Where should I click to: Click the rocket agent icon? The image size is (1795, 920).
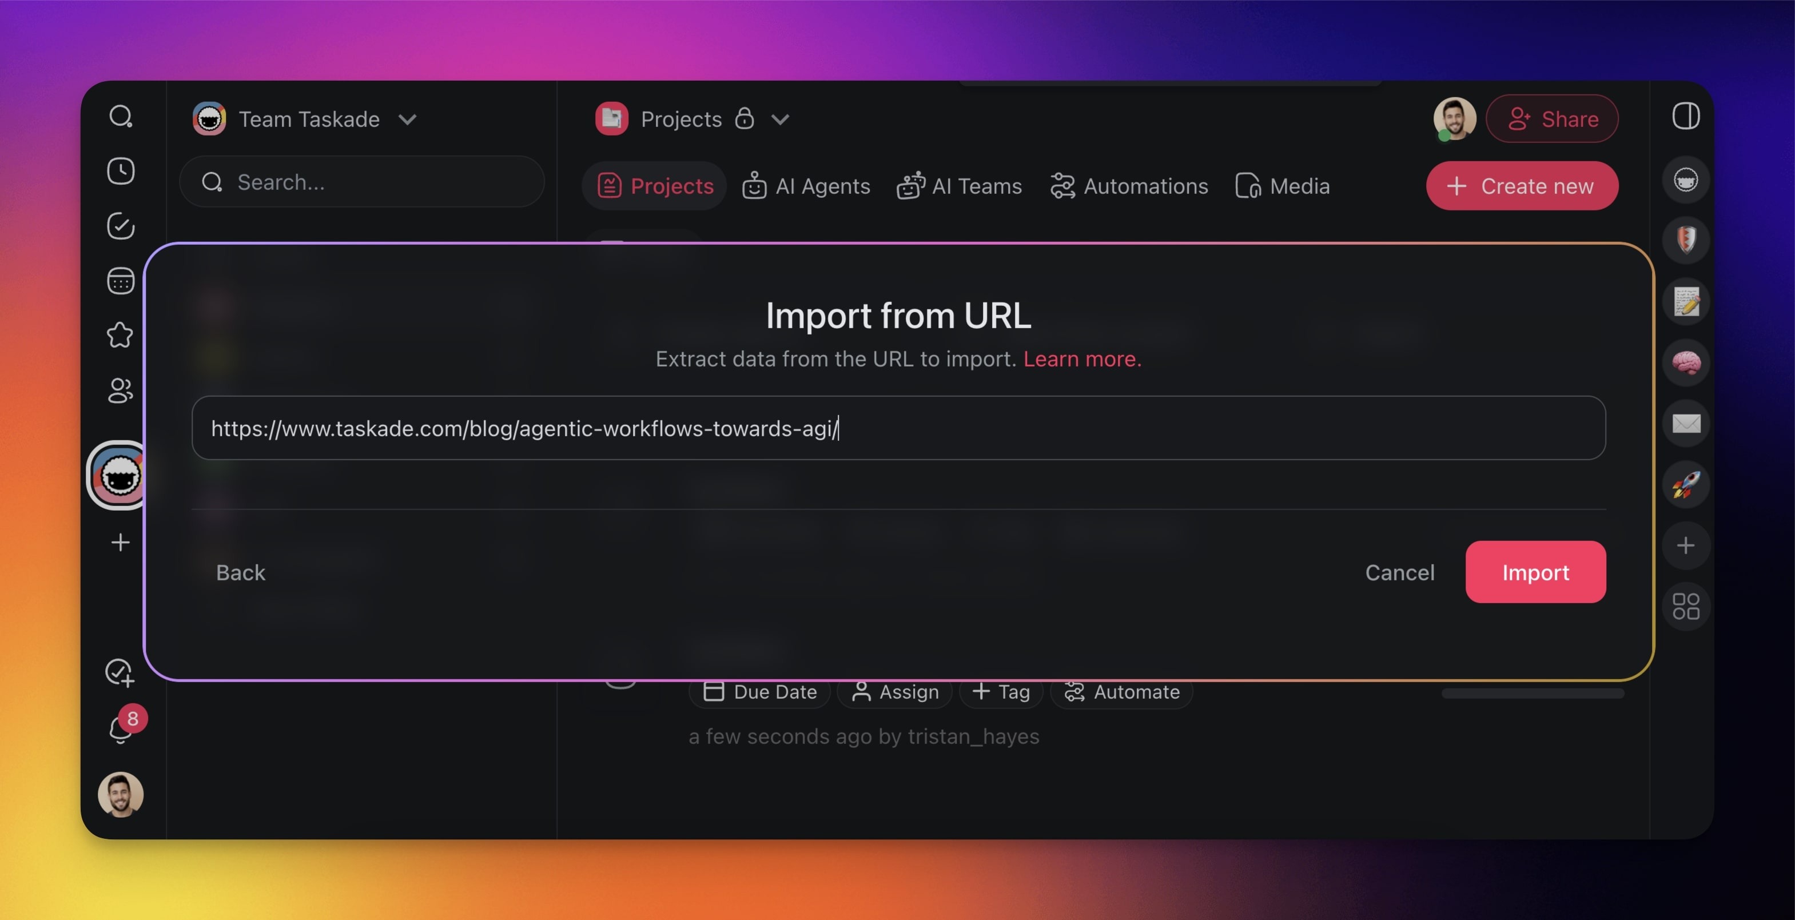click(x=1686, y=485)
